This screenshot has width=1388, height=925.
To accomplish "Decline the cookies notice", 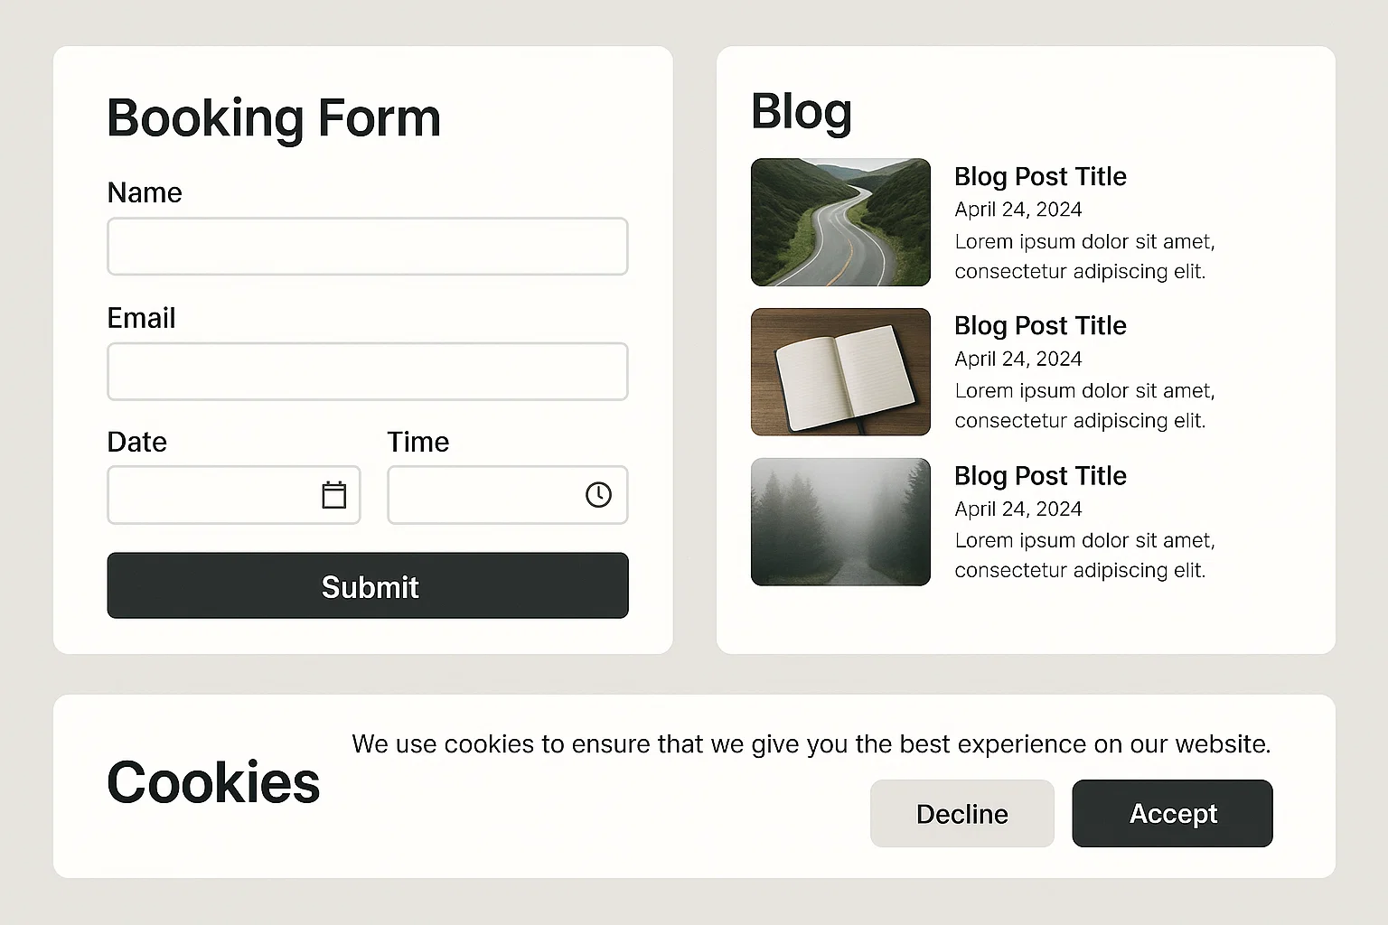I will [x=961, y=814].
